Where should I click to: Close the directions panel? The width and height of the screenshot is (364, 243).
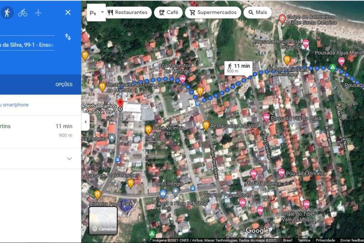tap(68, 12)
